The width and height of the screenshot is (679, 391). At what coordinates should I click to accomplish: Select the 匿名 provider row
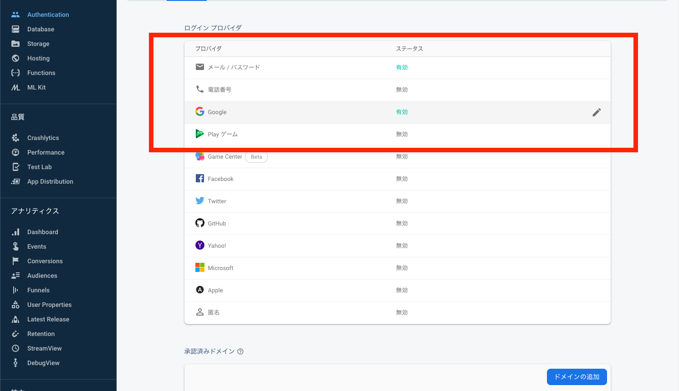(x=398, y=313)
